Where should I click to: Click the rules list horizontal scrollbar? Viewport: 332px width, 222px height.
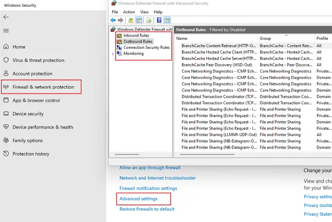(207, 155)
